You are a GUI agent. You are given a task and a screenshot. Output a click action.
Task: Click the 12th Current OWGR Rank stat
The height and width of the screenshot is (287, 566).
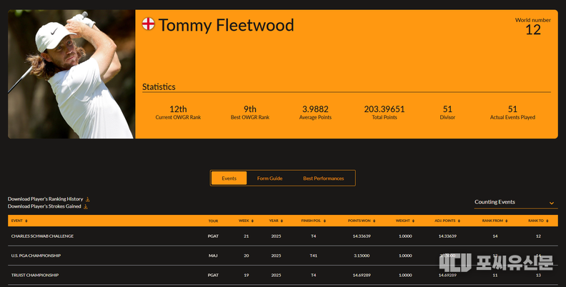coord(178,112)
